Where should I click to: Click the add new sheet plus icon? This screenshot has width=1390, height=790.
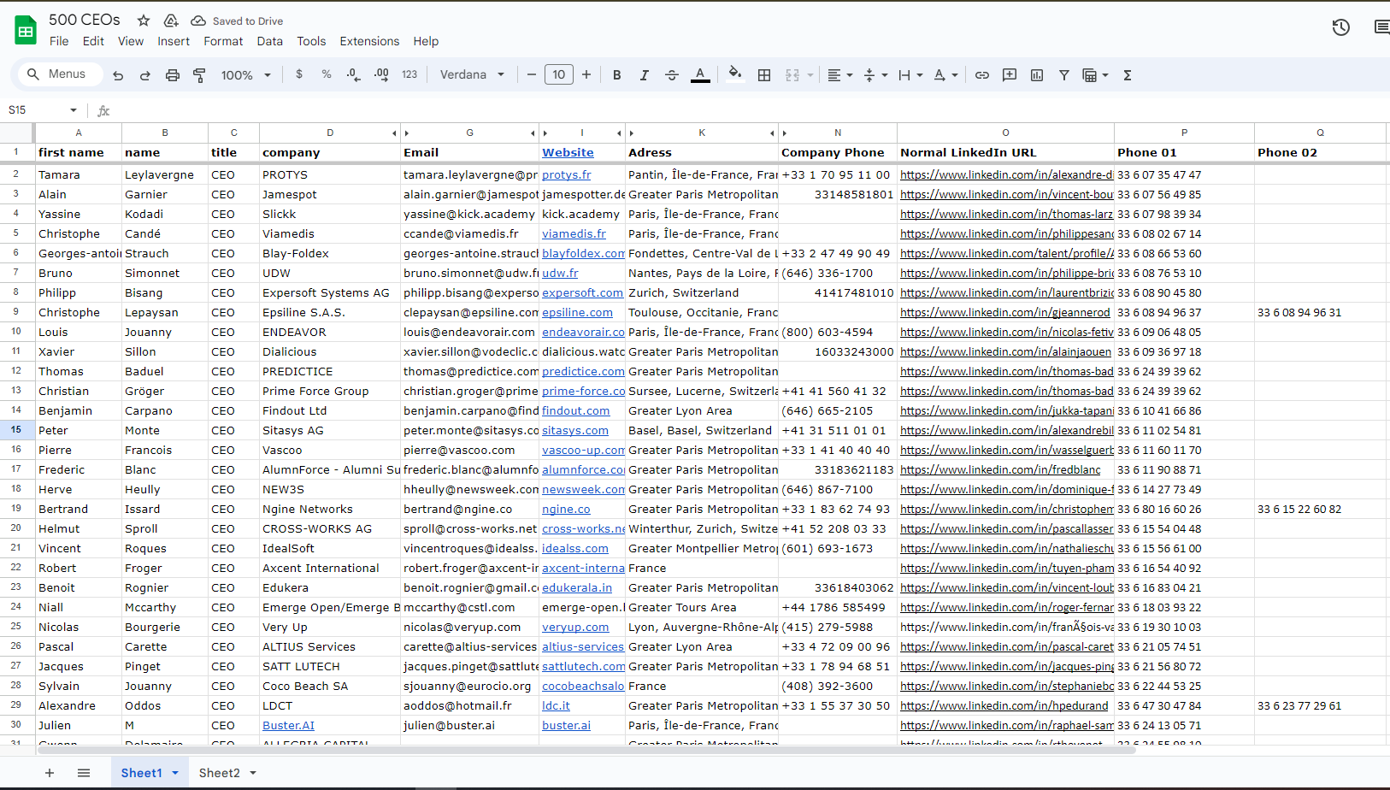click(50, 773)
